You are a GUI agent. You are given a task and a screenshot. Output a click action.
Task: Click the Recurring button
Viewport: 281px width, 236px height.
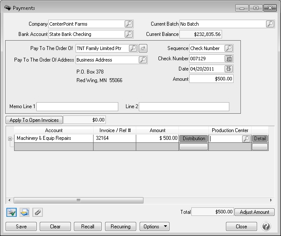120,227
